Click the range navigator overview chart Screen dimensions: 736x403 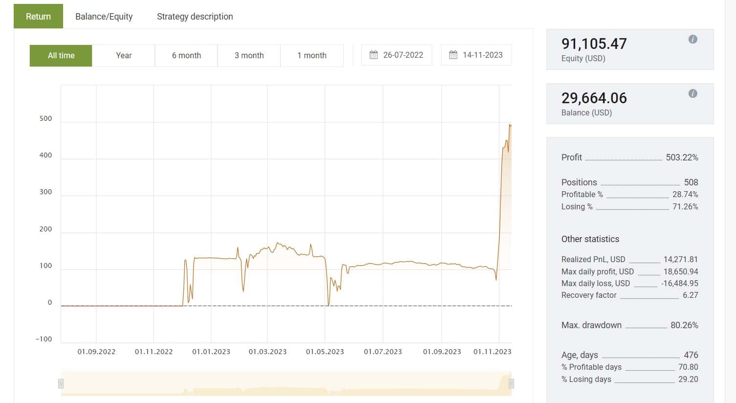pyautogui.click(x=286, y=383)
